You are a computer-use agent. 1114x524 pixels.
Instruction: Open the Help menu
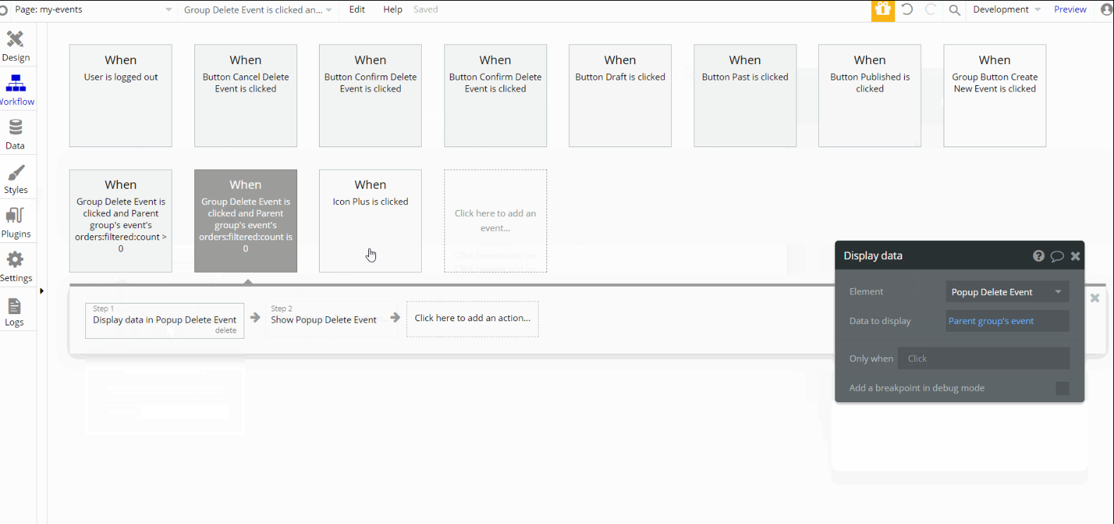point(393,10)
